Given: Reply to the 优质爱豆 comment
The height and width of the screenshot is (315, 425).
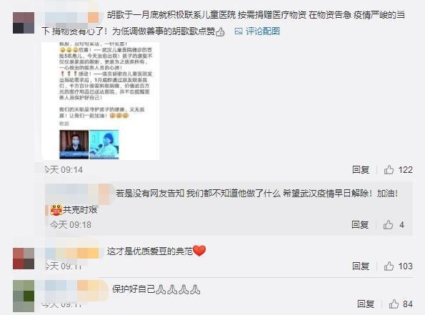Looking at the screenshot, I should click(361, 266).
